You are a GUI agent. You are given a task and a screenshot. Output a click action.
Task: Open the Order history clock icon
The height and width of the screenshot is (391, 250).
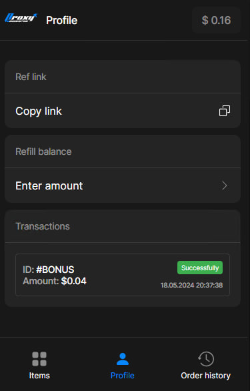tap(206, 359)
